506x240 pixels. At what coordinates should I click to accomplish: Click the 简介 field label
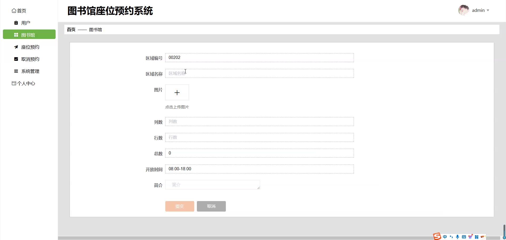pyautogui.click(x=158, y=185)
